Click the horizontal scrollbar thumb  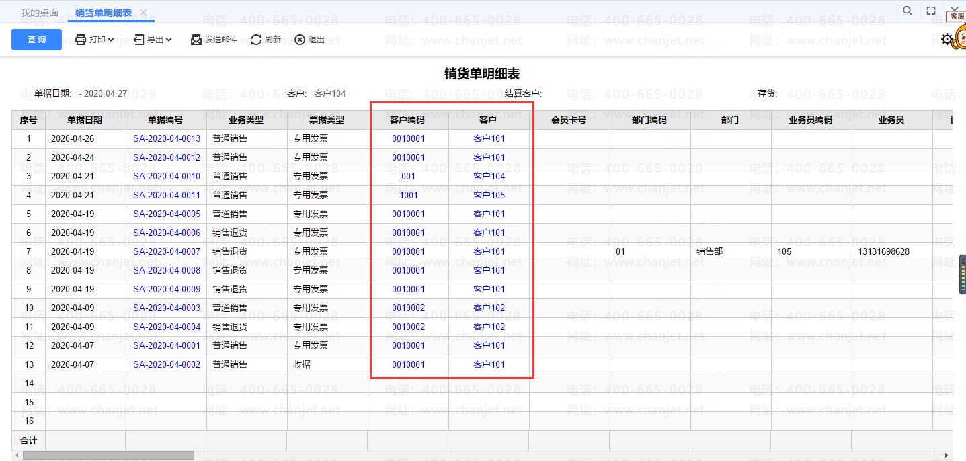pos(108,456)
